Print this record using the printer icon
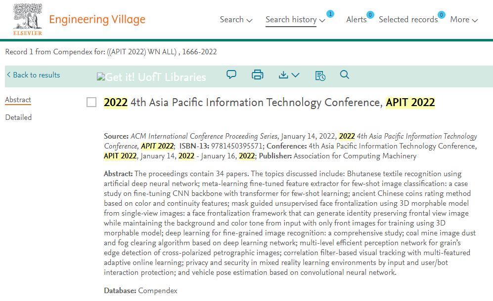The height and width of the screenshot is (301, 493). click(x=257, y=75)
